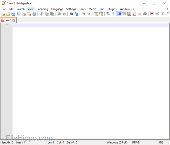The height and width of the screenshot is (145, 170).
Task: Click the New file toolbar icon
Action: [3, 14]
